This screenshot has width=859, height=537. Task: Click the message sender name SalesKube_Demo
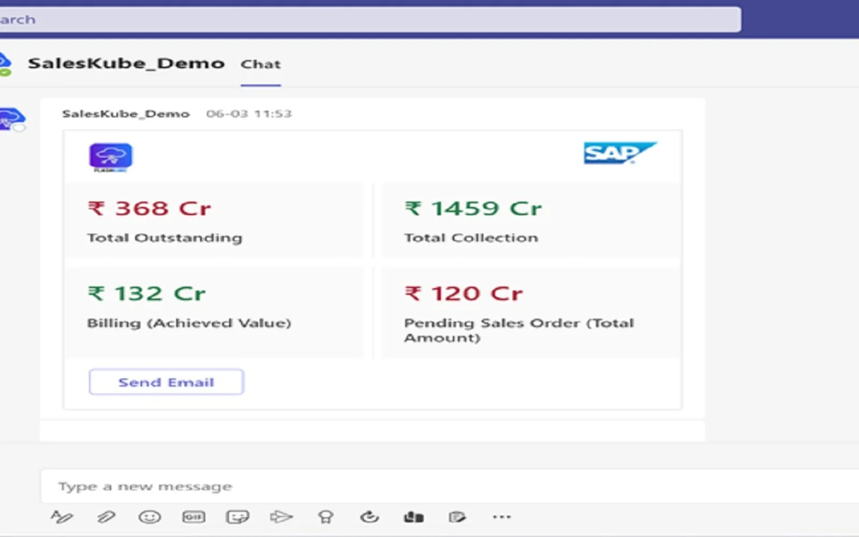(126, 114)
